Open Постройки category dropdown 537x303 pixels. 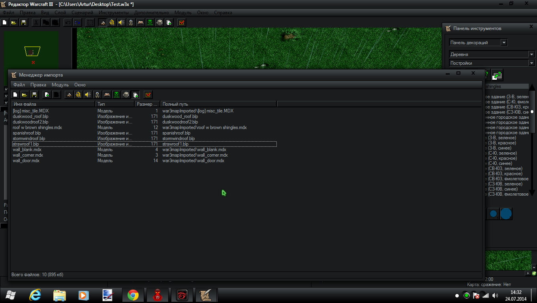click(492, 63)
